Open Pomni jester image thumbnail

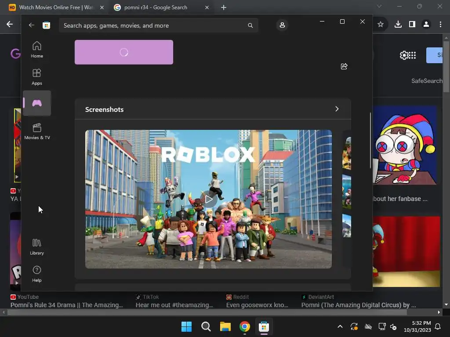405,145
